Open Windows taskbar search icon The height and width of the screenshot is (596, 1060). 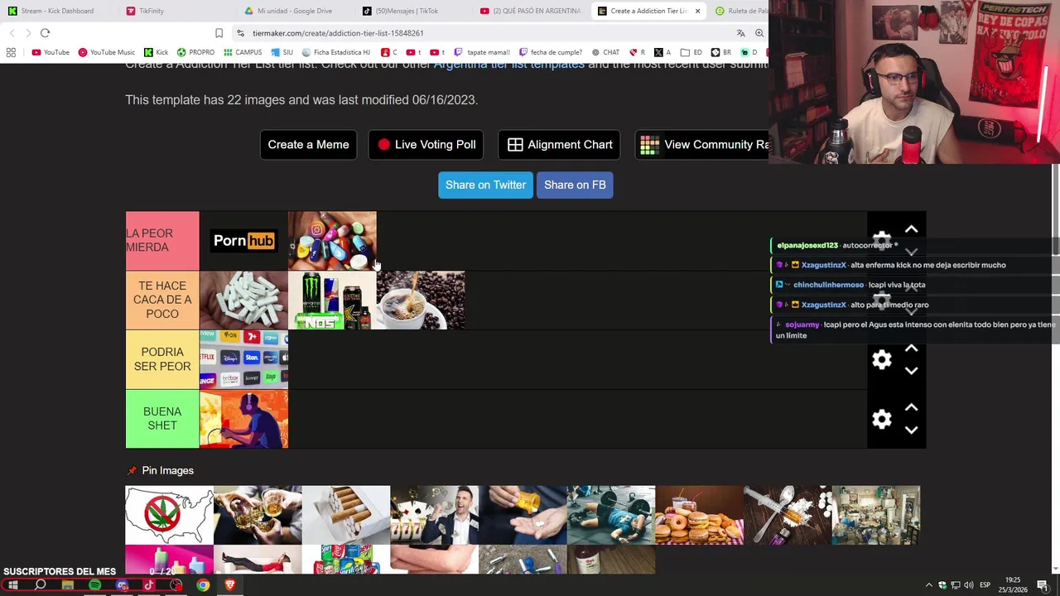40,585
